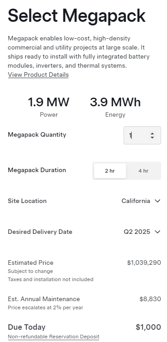The height and width of the screenshot is (342, 167).
Task: Click the Megapack Quantity label
Action: (37, 134)
